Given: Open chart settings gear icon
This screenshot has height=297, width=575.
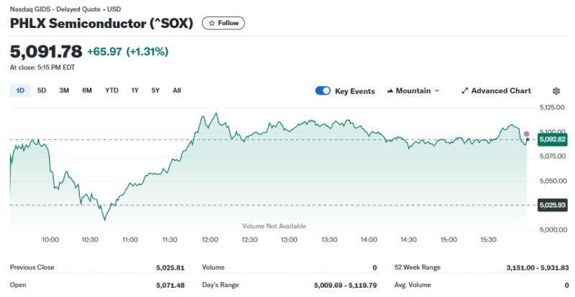Looking at the screenshot, I should (556, 91).
